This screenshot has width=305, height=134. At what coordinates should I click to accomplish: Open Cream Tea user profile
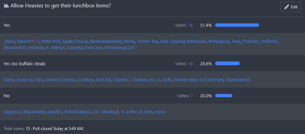click(147, 41)
